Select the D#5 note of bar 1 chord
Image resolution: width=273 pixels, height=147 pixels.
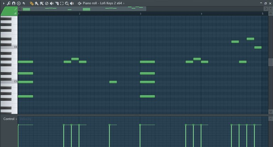26,73
